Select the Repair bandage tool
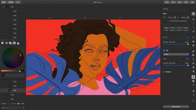Viewport: 196px width, 110px height. point(193,51)
